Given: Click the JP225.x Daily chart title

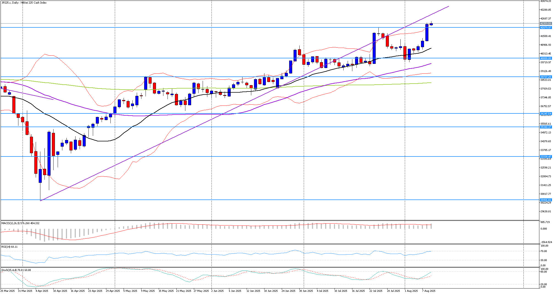Looking at the screenshot, I should coord(24,3).
